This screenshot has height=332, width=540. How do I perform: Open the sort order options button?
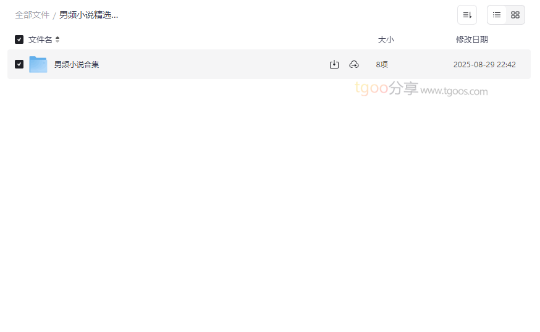(467, 15)
